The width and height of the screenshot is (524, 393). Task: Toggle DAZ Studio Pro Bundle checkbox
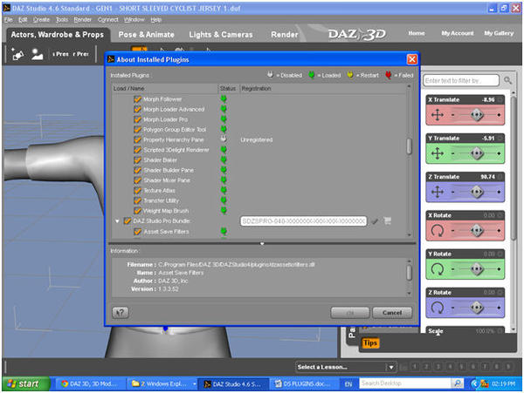click(x=128, y=220)
